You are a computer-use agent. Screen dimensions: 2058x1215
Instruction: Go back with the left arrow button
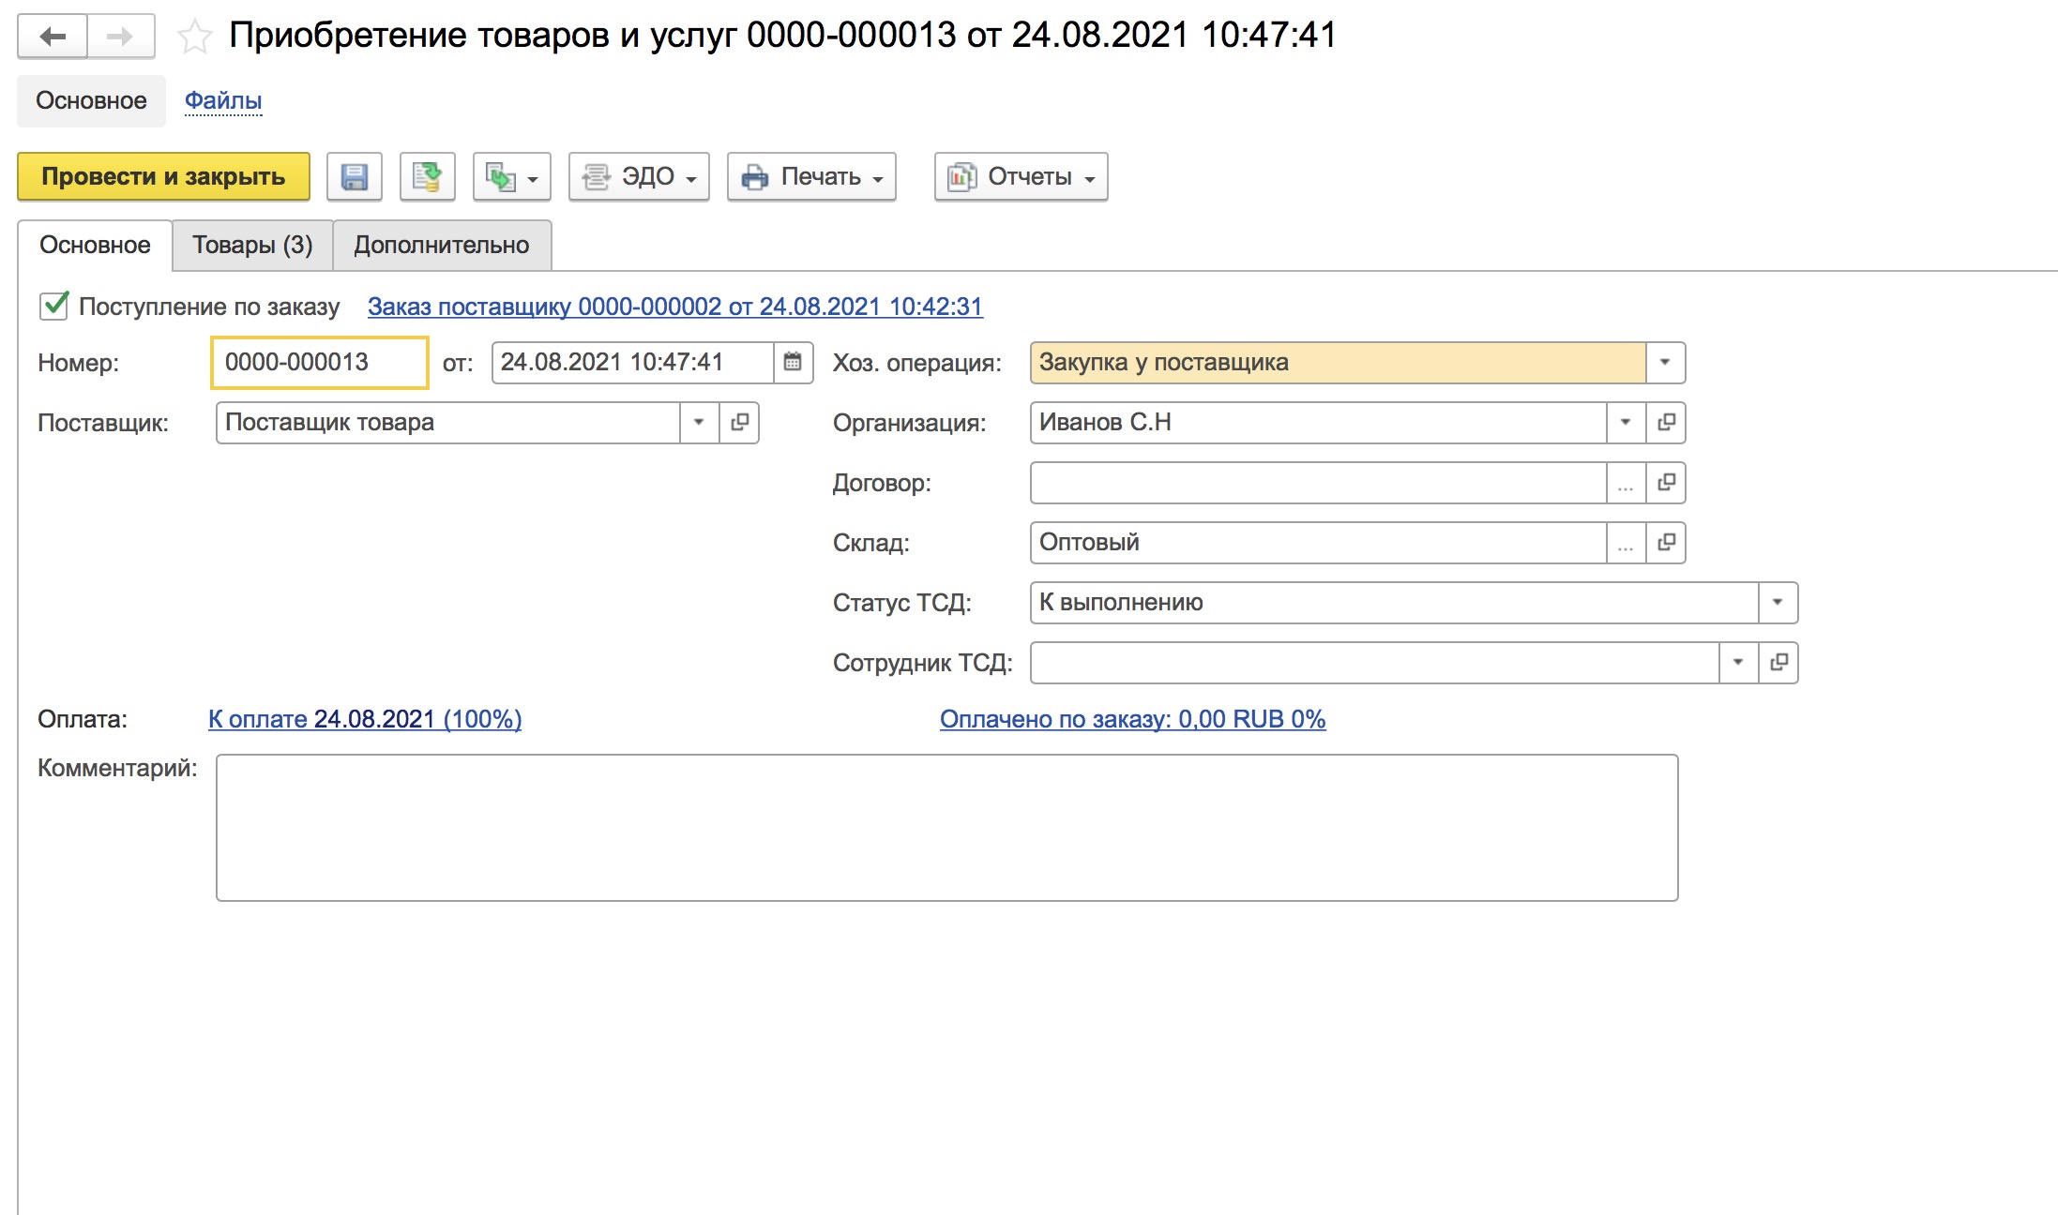tap(53, 37)
